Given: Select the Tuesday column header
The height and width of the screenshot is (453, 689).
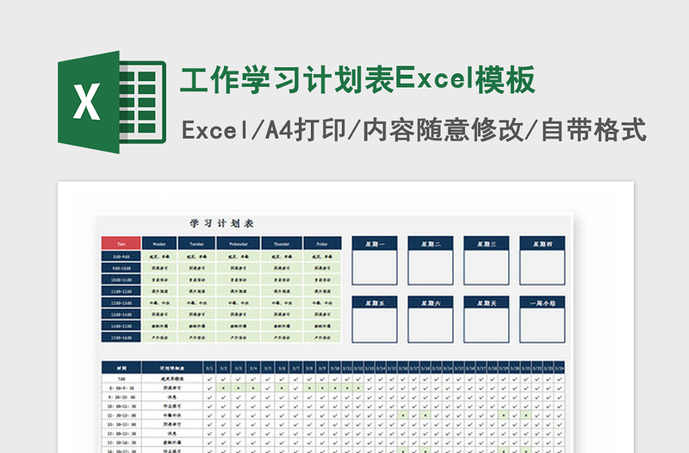Looking at the screenshot, I should [x=197, y=243].
